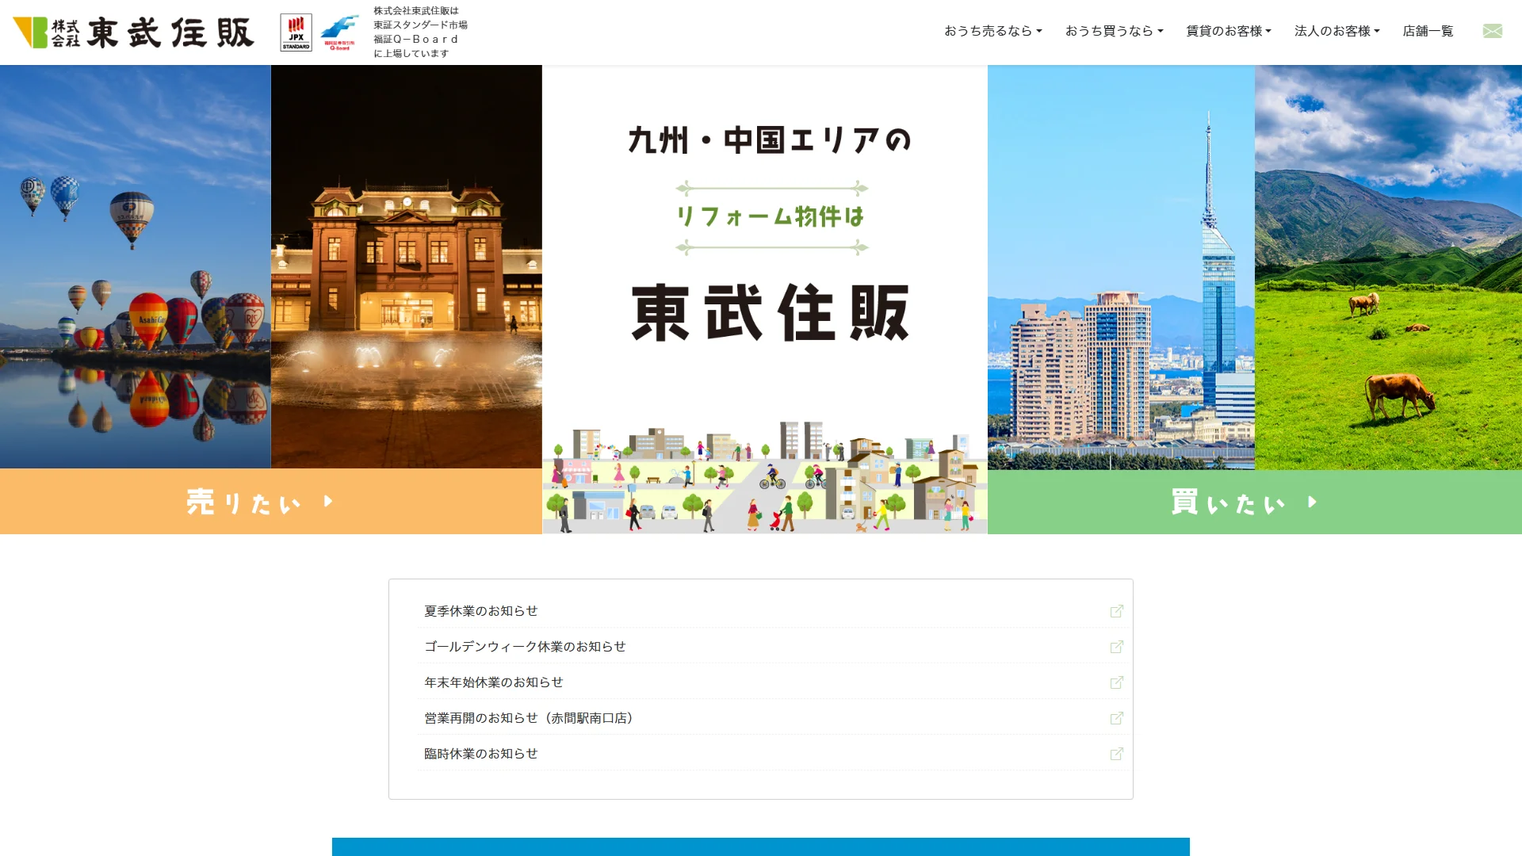Open external link icon for ゴールデンウィーク休業のお知らせ

click(1116, 647)
